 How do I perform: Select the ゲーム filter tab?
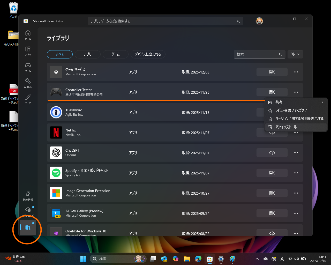116,54
